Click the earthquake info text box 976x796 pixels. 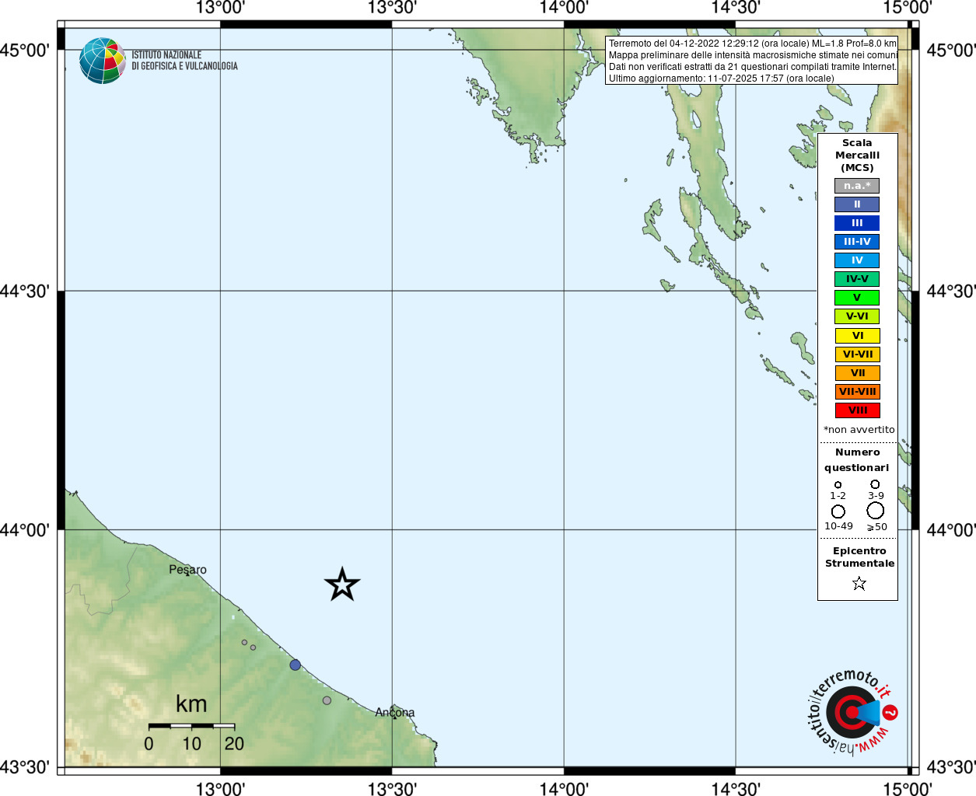[751, 61]
